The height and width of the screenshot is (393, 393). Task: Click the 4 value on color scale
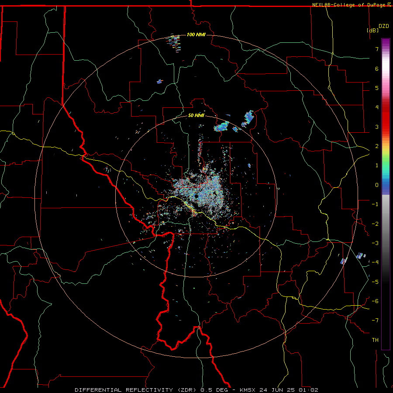tap(377, 107)
